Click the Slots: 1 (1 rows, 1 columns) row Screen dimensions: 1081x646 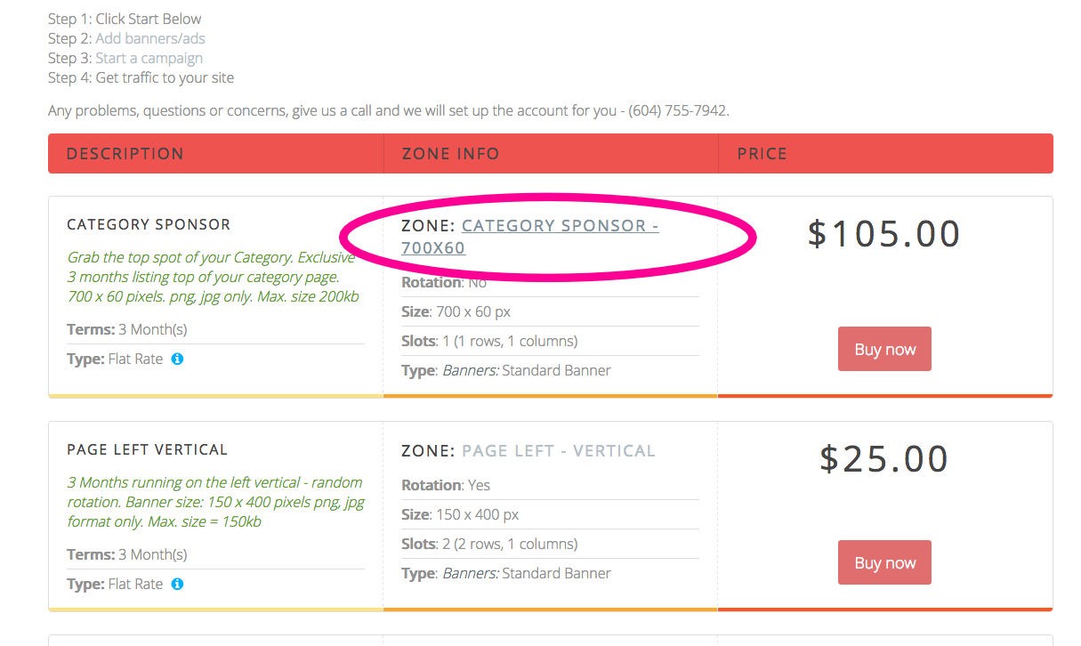[489, 341]
